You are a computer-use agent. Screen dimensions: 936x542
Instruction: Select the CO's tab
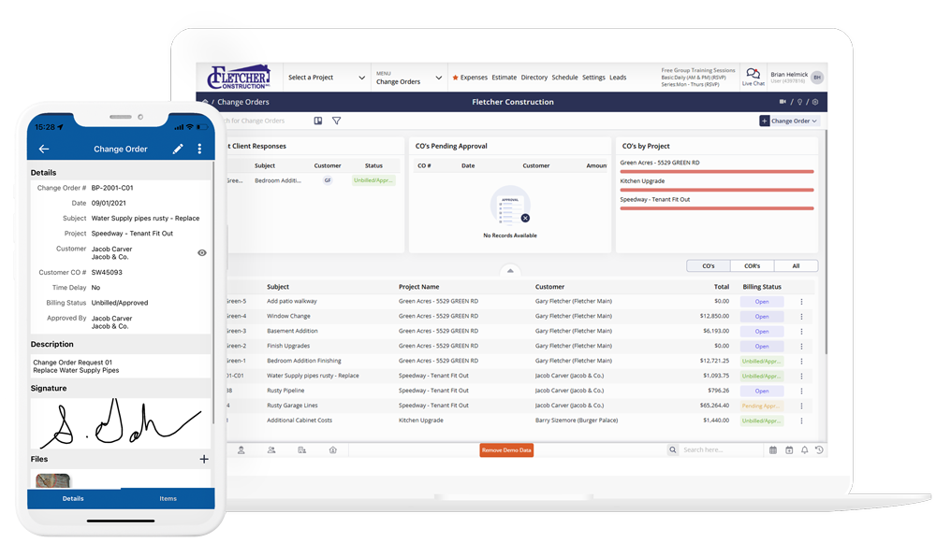(x=709, y=266)
